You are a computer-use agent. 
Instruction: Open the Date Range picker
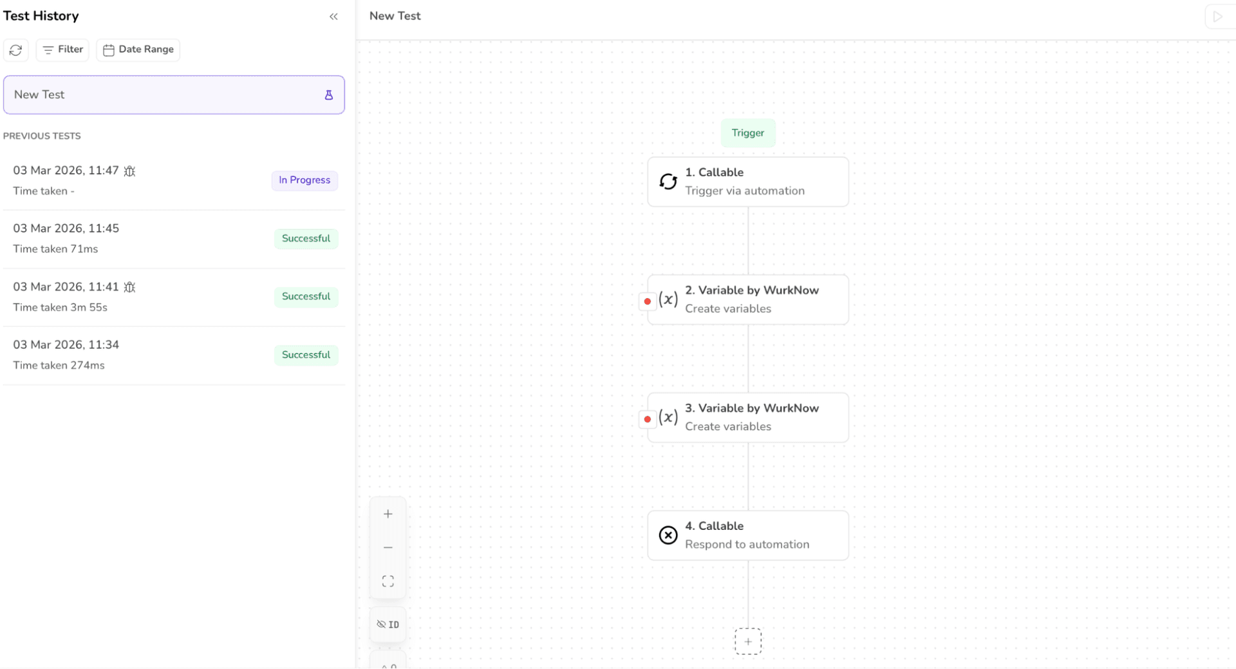(138, 50)
